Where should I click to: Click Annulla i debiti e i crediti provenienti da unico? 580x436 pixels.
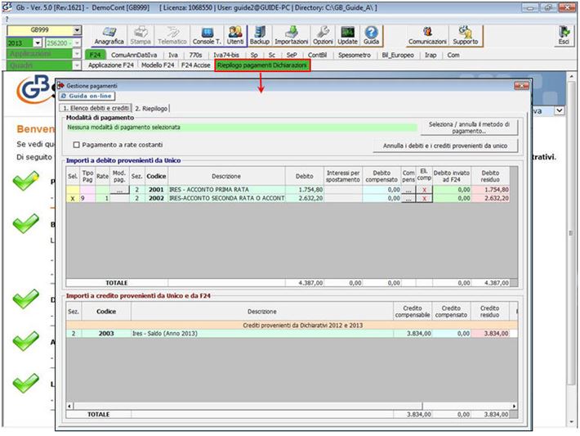(x=445, y=146)
